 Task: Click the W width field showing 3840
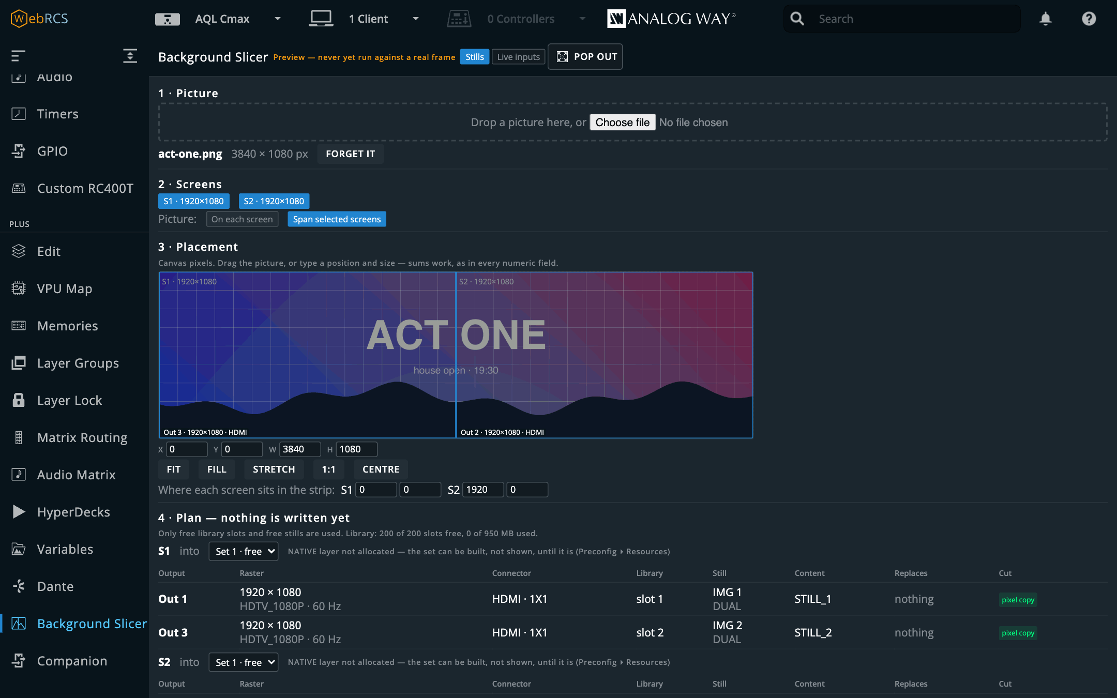coord(300,449)
